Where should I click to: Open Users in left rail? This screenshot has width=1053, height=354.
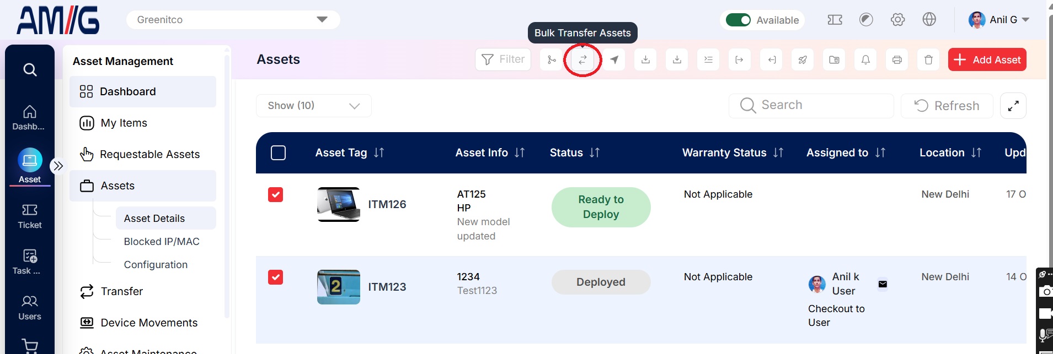[30, 308]
